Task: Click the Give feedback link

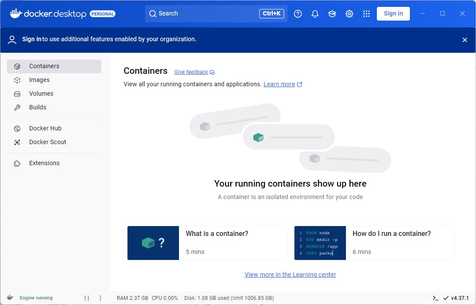Action: 191,72
